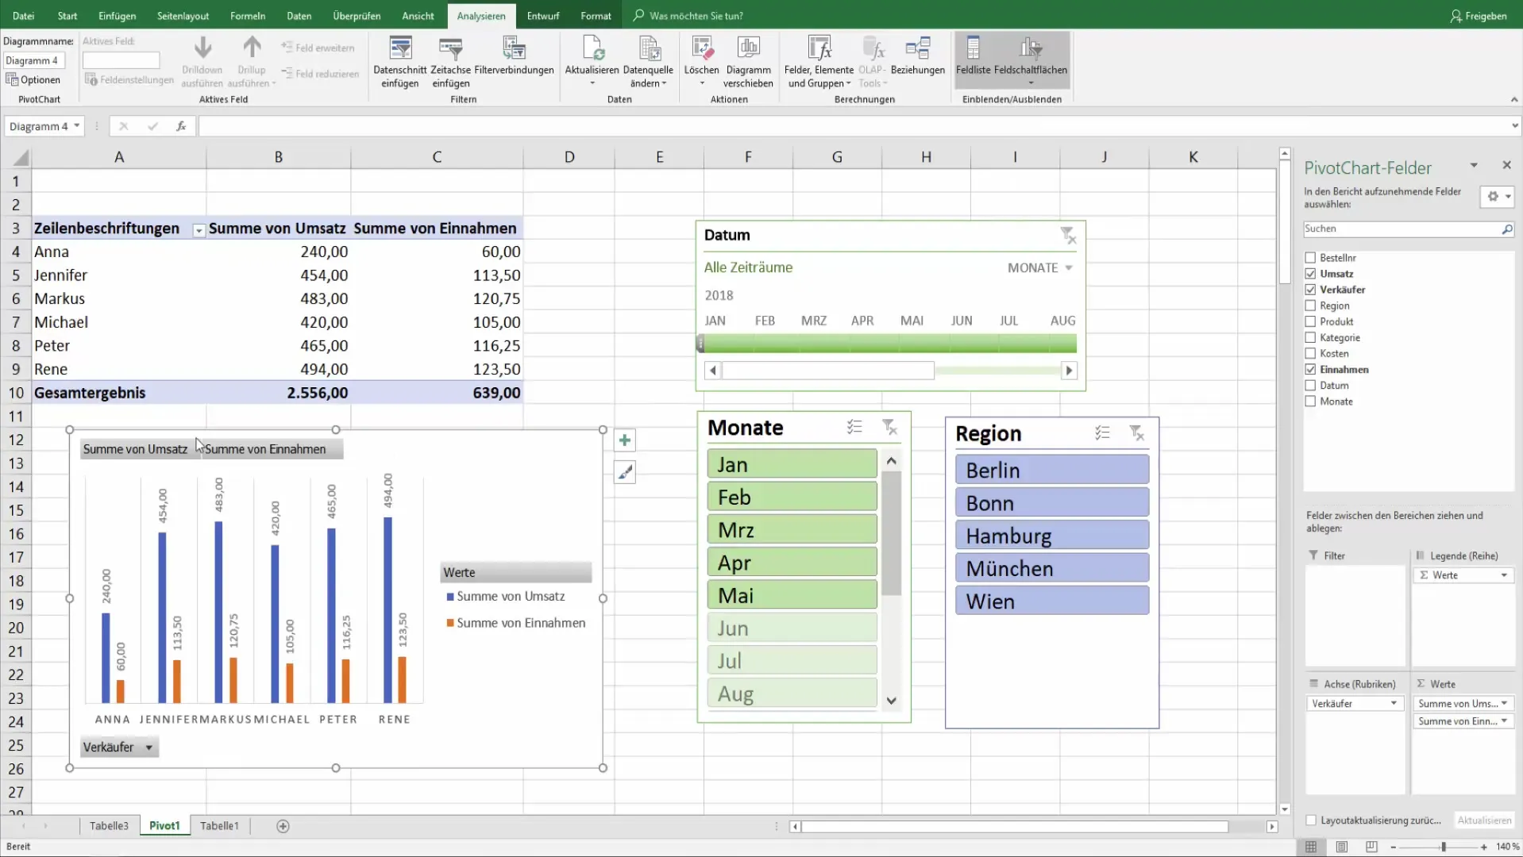Select Jan in Monate slicer

[792, 464]
